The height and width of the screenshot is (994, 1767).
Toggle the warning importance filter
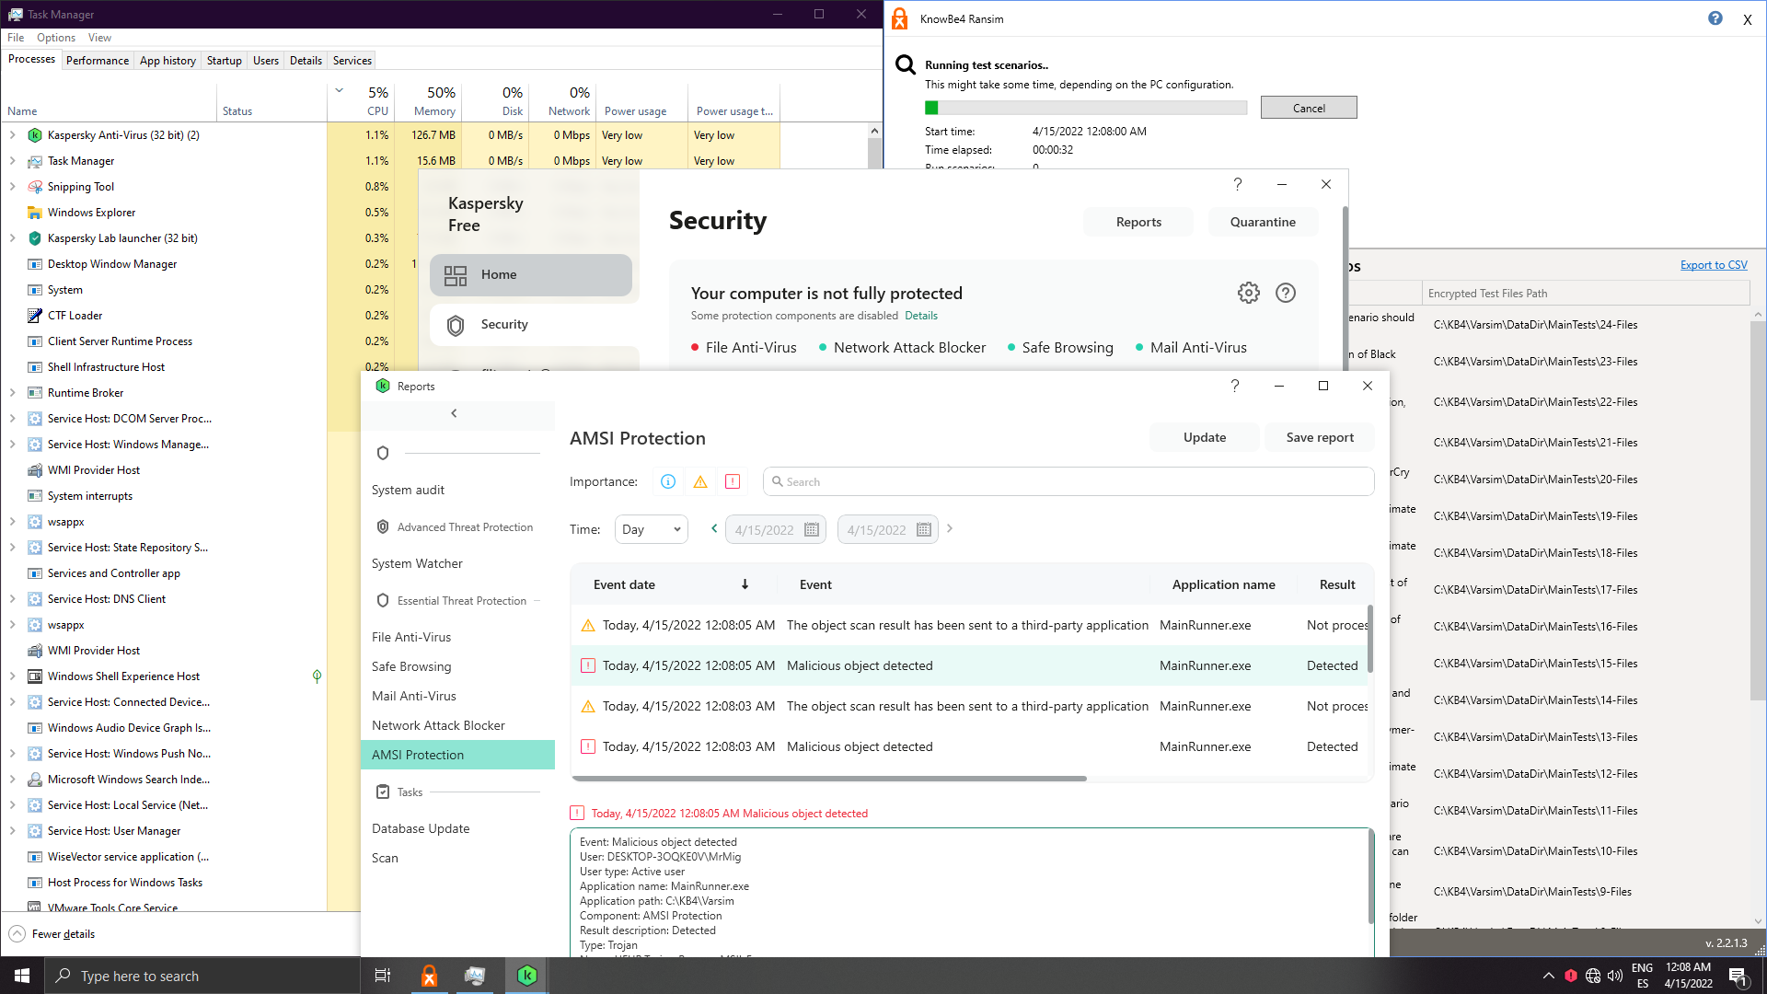tap(700, 481)
